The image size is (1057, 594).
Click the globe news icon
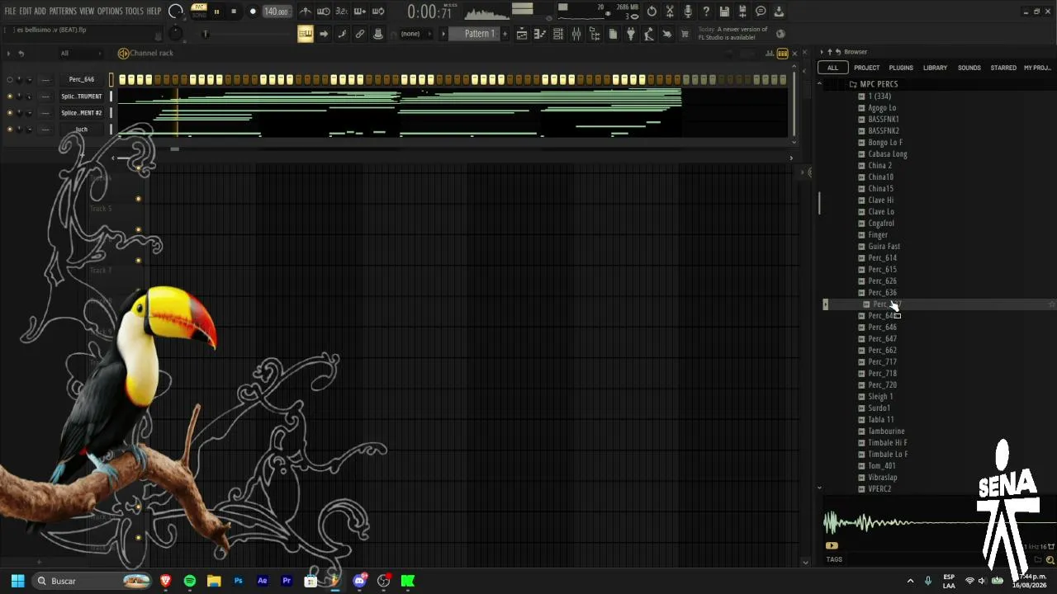tap(781, 34)
